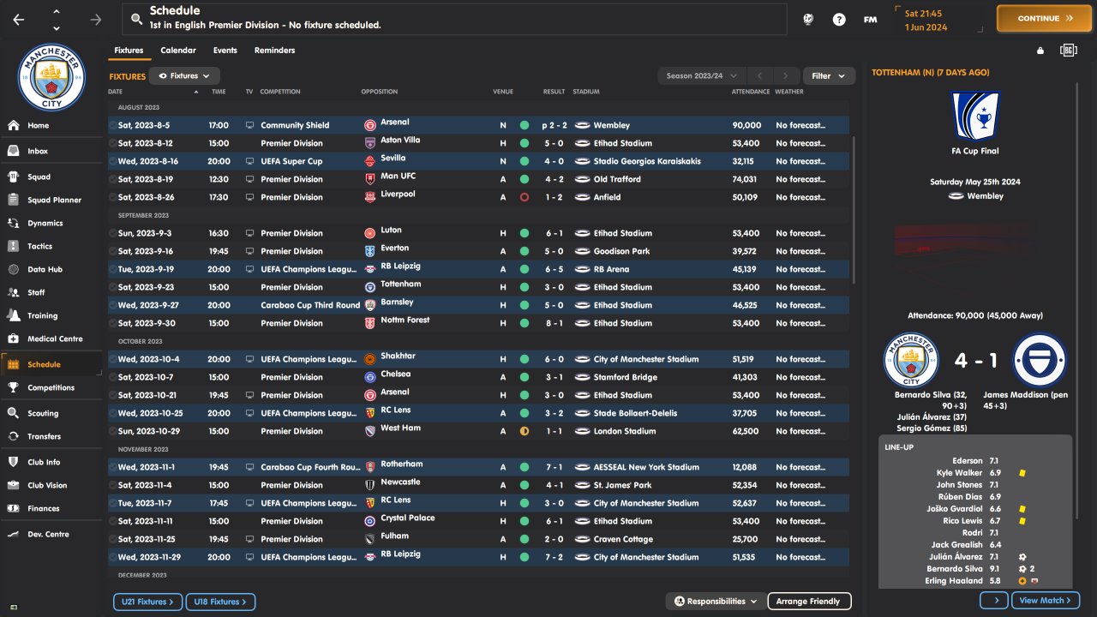Viewport: 1097px width, 617px height.
Task: Toggle the checkmark on the Community Shield fixture row
Action: coord(112,125)
